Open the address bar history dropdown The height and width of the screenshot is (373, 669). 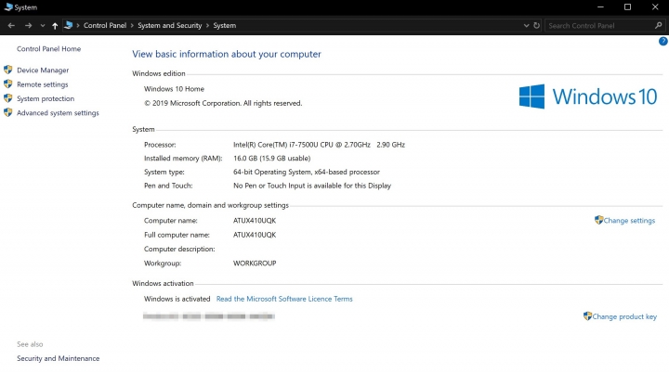coord(526,26)
